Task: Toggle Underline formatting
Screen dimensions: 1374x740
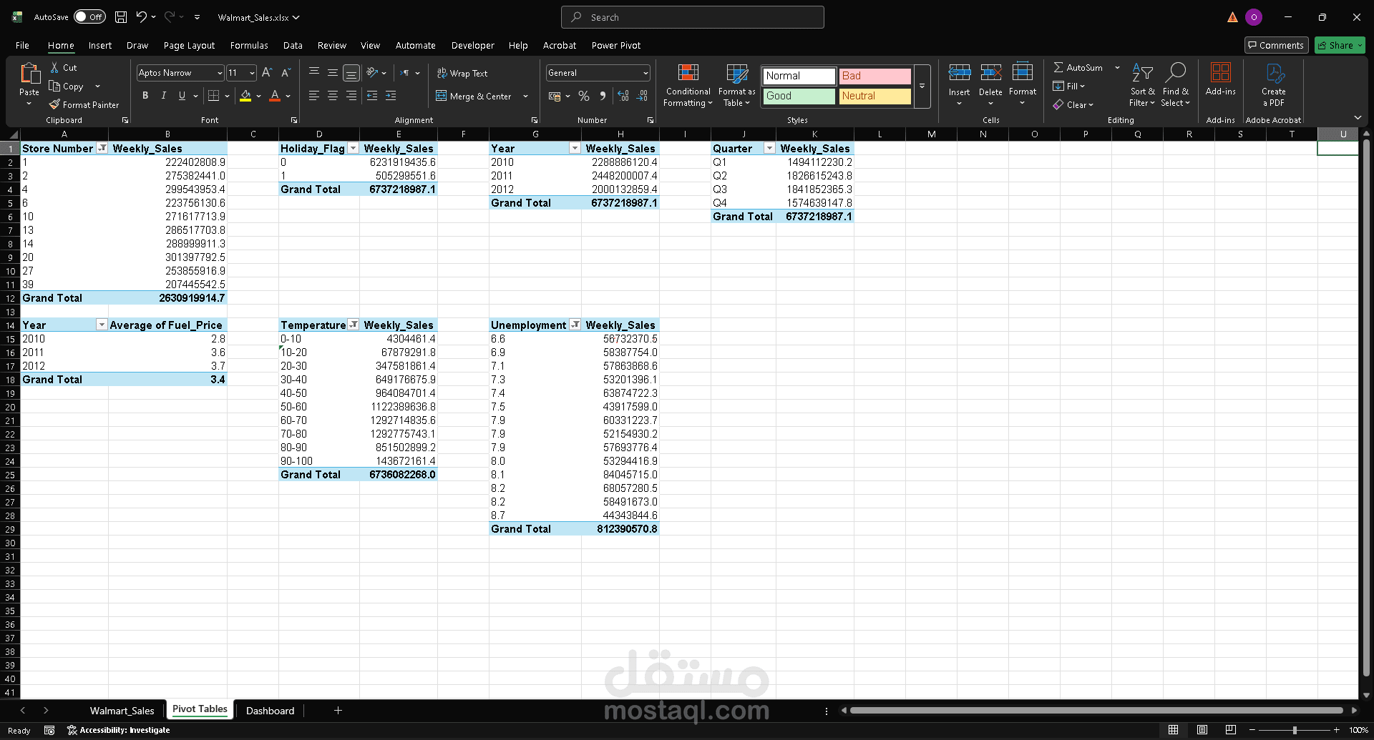Action: [182, 95]
